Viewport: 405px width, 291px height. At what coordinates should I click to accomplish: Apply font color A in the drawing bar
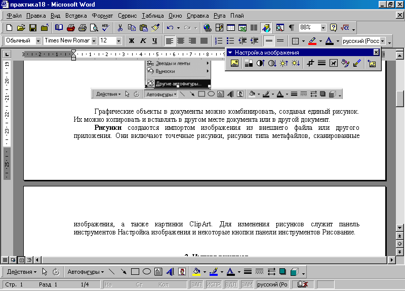coord(230,272)
